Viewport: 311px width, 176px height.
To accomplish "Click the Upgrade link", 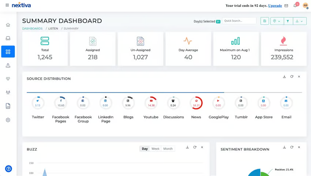I will (275, 5).
